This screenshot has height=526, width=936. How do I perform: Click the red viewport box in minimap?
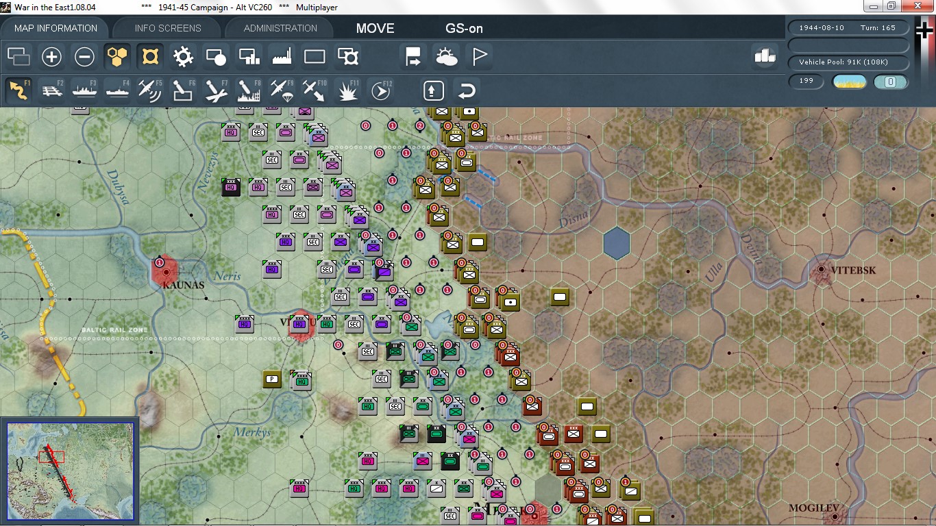pyautogui.click(x=51, y=457)
